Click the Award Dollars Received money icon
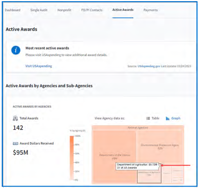 click(15, 143)
